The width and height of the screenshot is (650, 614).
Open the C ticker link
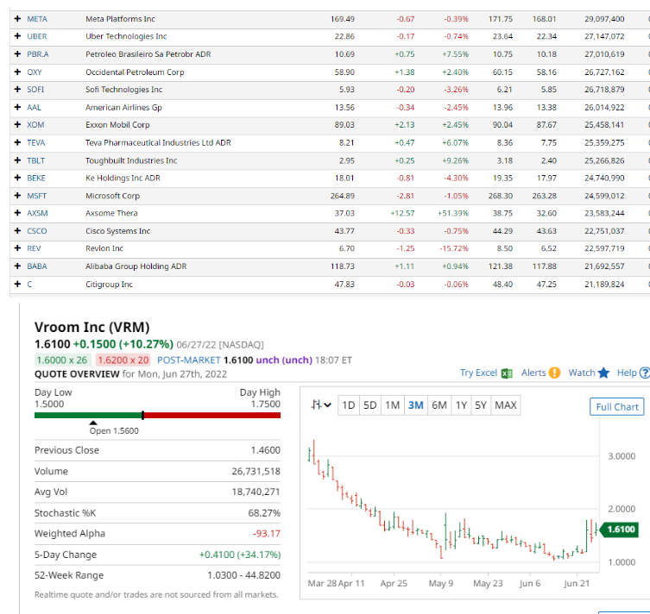(29, 285)
